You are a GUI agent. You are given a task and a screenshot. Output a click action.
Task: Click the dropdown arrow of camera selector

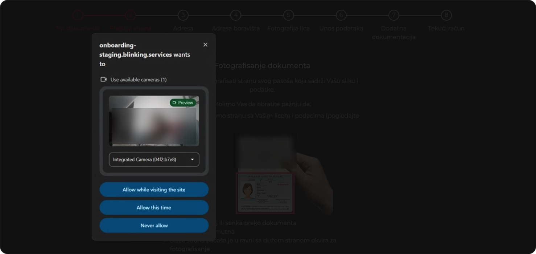coord(192,159)
